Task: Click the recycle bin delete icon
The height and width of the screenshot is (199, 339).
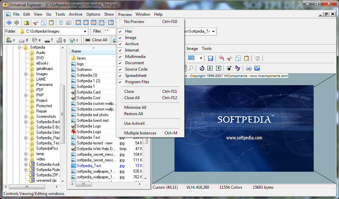Action: [61, 23]
